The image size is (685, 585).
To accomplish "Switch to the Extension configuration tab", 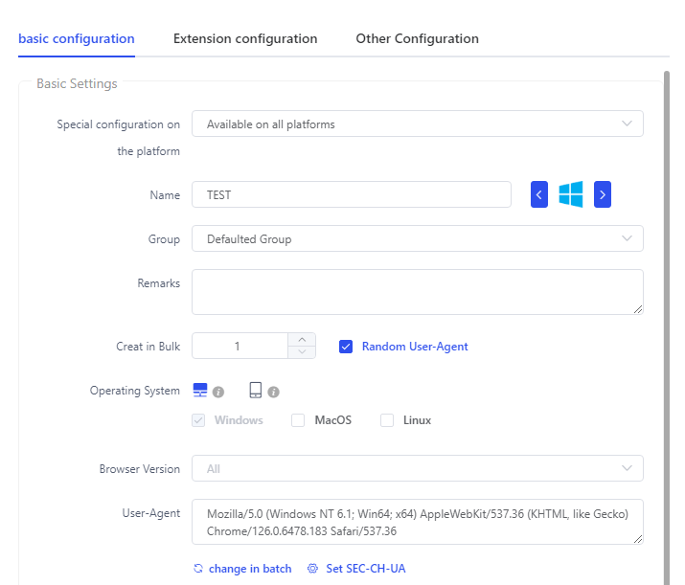I will (245, 39).
